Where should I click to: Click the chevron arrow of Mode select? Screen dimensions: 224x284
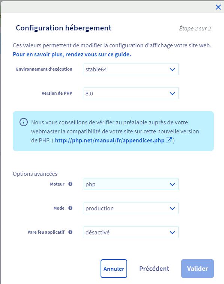click(172, 208)
